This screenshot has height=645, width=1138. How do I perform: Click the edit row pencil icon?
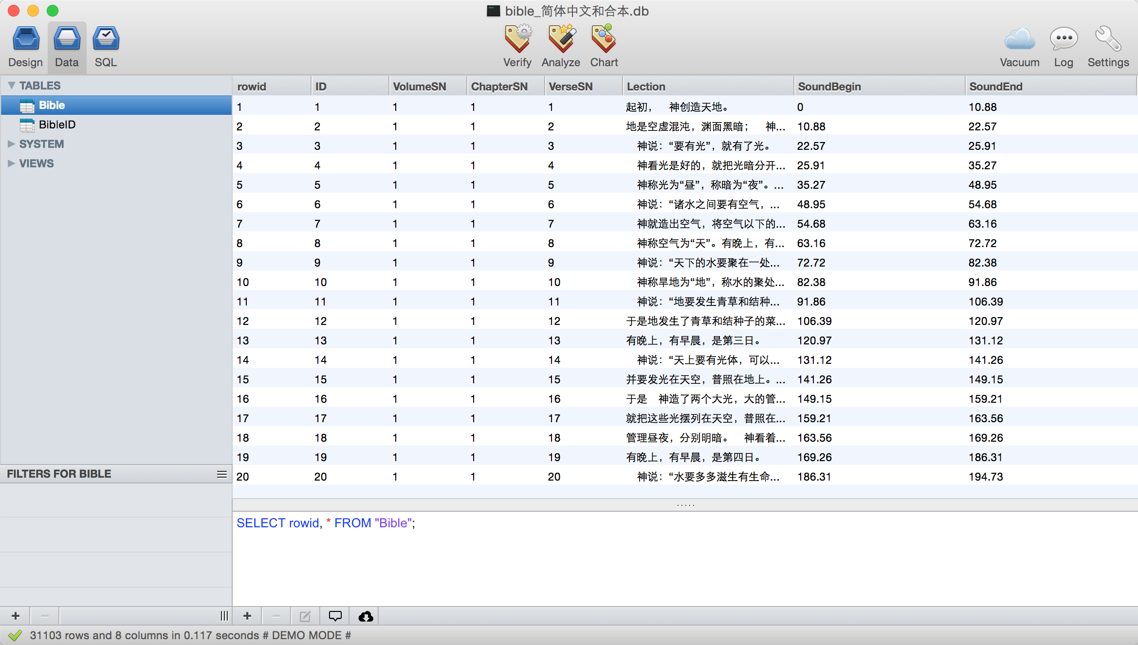(305, 616)
